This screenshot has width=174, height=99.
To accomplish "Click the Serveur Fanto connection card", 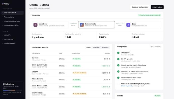I will point(97,25).
